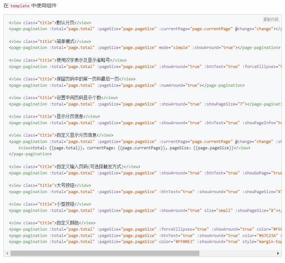Image resolution: width=285 pixels, height=263 pixels.
Task: Click the 复制代码 copy button
Action: (271, 19)
